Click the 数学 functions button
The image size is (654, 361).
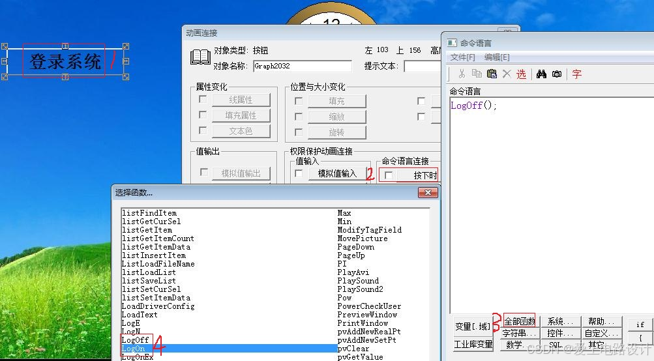[519, 345]
